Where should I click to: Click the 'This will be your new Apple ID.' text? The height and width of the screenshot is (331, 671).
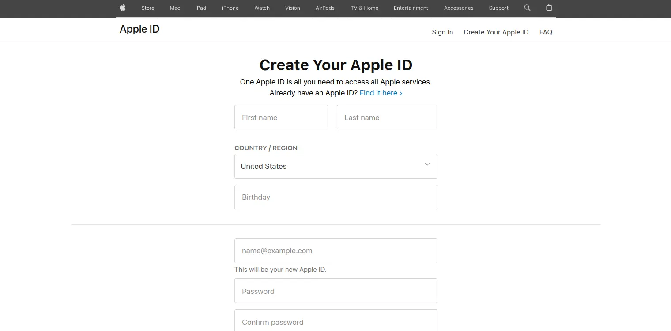tap(280, 270)
